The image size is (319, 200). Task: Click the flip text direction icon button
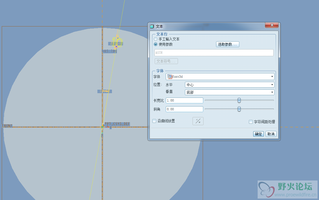click(x=198, y=121)
